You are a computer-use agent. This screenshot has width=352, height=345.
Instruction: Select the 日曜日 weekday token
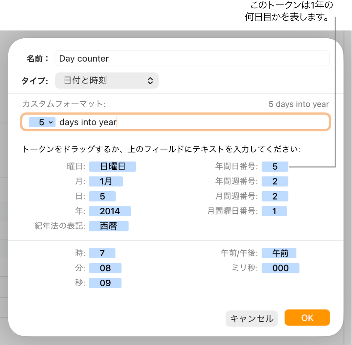[x=112, y=167]
